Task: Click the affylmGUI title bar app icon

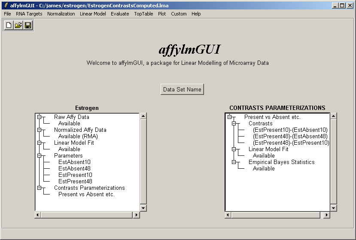Action: click(6, 6)
